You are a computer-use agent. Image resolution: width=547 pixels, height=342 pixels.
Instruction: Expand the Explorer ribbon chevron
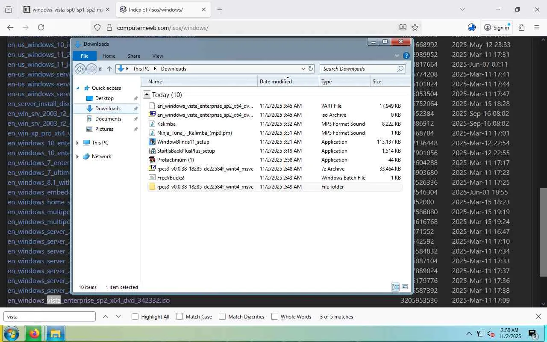(x=397, y=56)
